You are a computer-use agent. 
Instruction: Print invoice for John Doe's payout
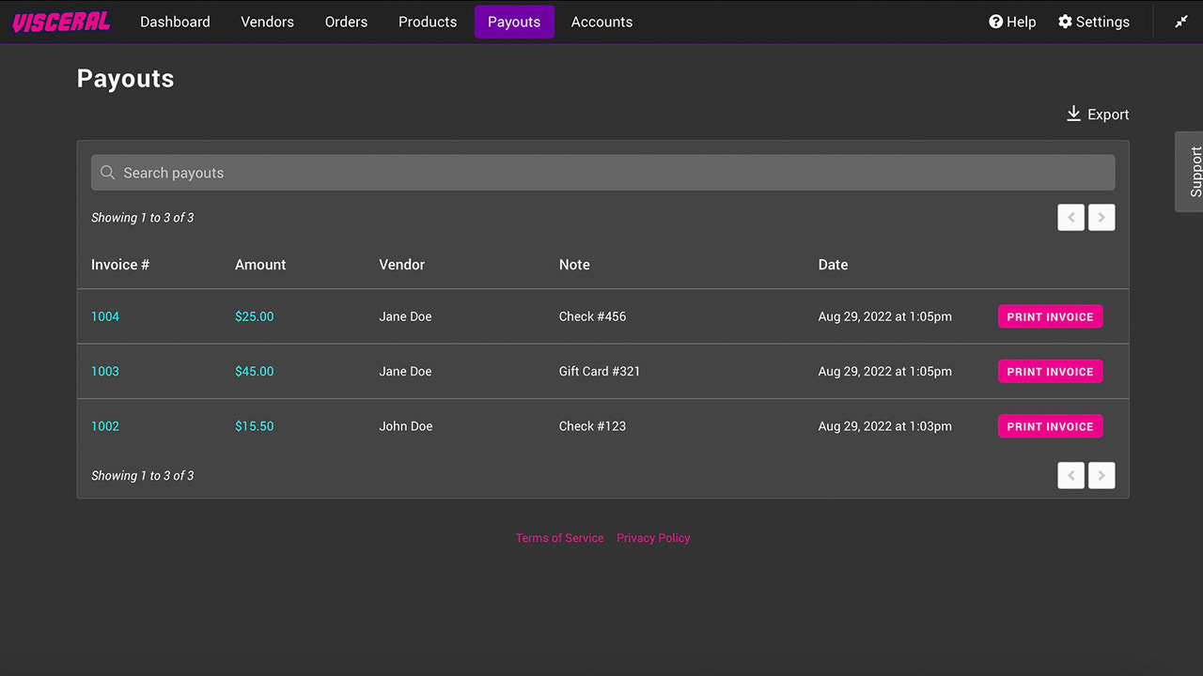point(1050,426)
